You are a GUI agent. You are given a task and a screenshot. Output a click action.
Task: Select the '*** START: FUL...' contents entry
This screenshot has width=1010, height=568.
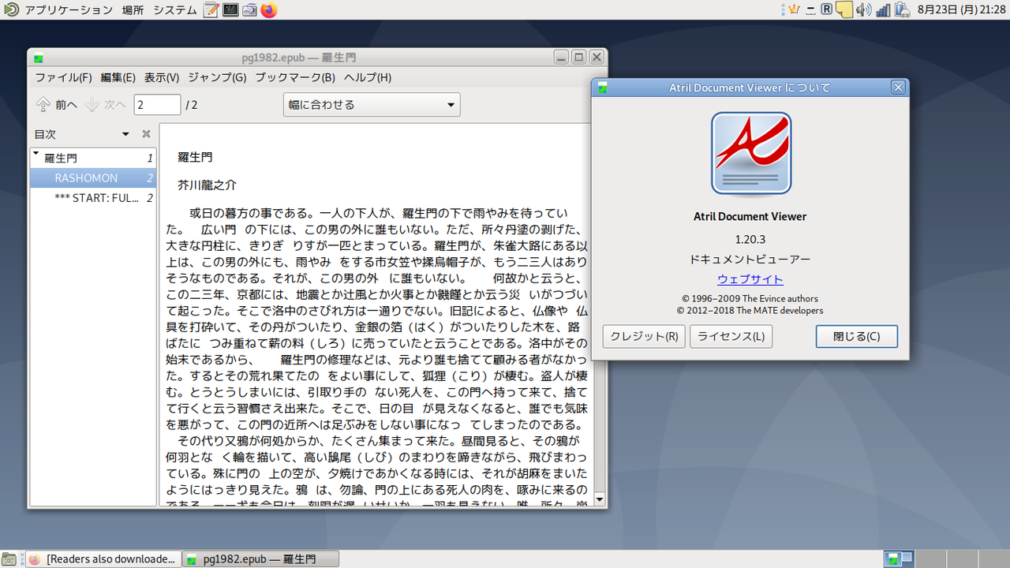pyautogui.click(x=93, y=197)
